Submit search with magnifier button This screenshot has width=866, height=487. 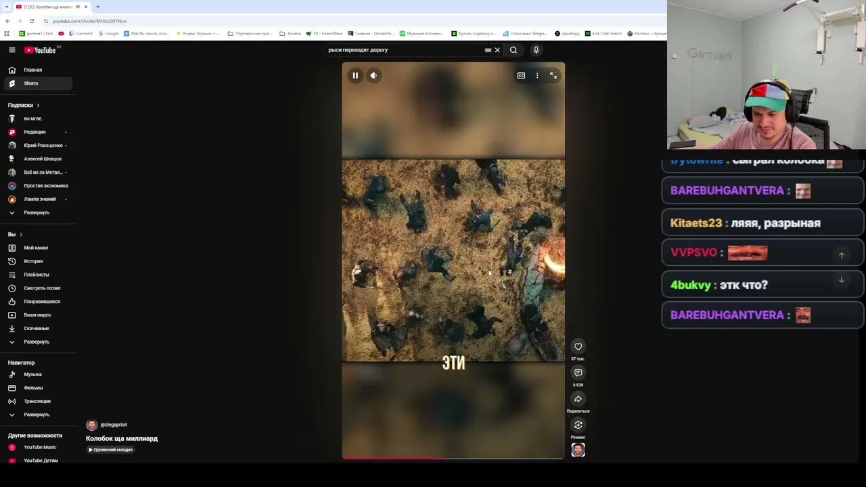pos(514,50)
